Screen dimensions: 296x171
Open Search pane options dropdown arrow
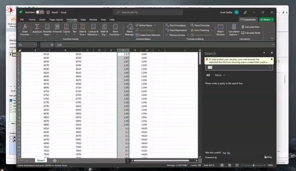pos(264,53)
